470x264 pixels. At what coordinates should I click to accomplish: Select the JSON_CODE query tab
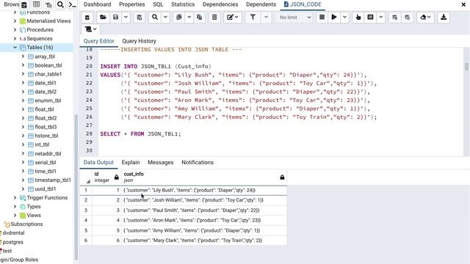click(x=303, y=4)
